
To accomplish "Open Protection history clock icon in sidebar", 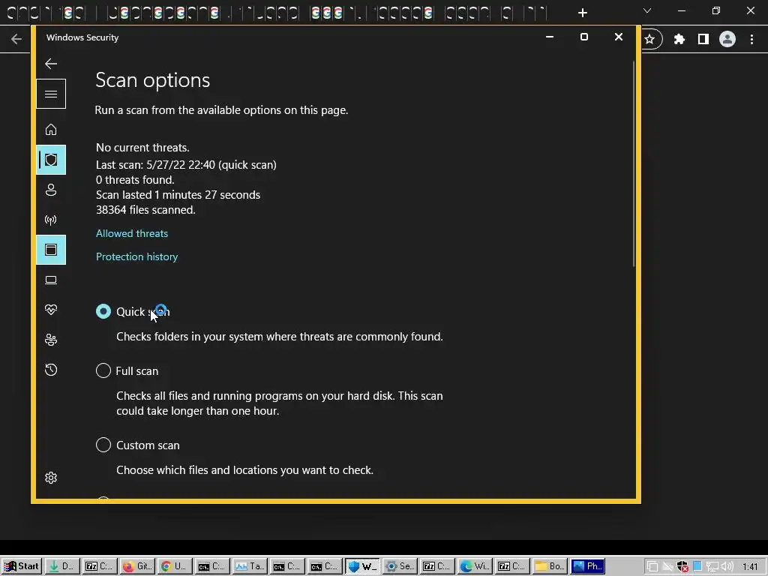I will (x=51, y=370).
